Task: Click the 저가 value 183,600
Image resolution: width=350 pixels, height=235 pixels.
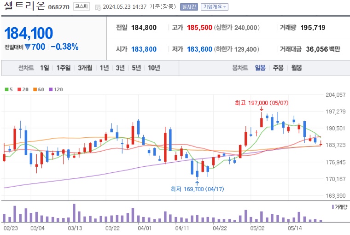Action: [199, 49]
